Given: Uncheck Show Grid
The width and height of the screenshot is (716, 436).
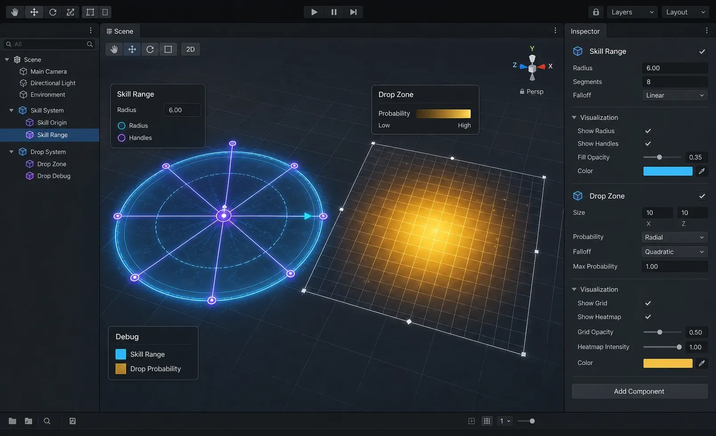Looking at the screenshot, I should point(648,303).
